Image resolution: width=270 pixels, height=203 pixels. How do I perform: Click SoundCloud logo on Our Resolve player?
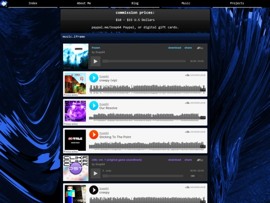click(x=195, y=103)
